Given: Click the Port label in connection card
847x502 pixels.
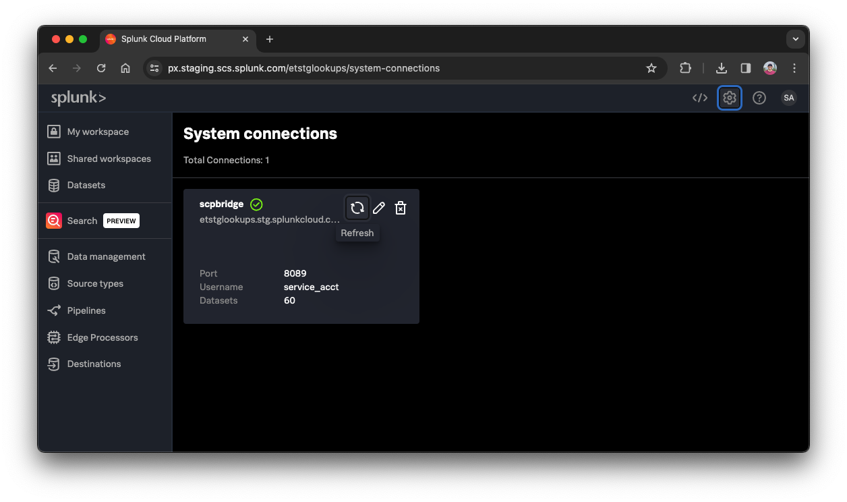Looking at the screenshot, I should point(208,273).
